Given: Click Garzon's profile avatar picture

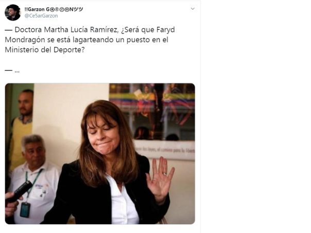Looking at the screenshot, I should click(x=13, y=12).
